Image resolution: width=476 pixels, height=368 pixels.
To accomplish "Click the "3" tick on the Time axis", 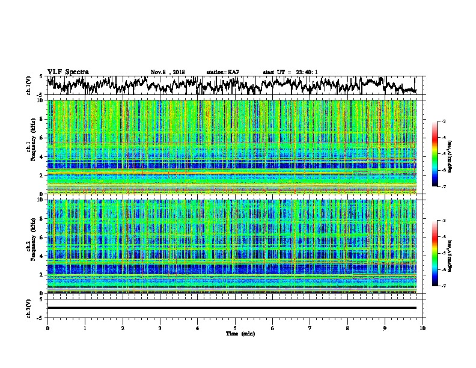I will (x=160, y=328).
